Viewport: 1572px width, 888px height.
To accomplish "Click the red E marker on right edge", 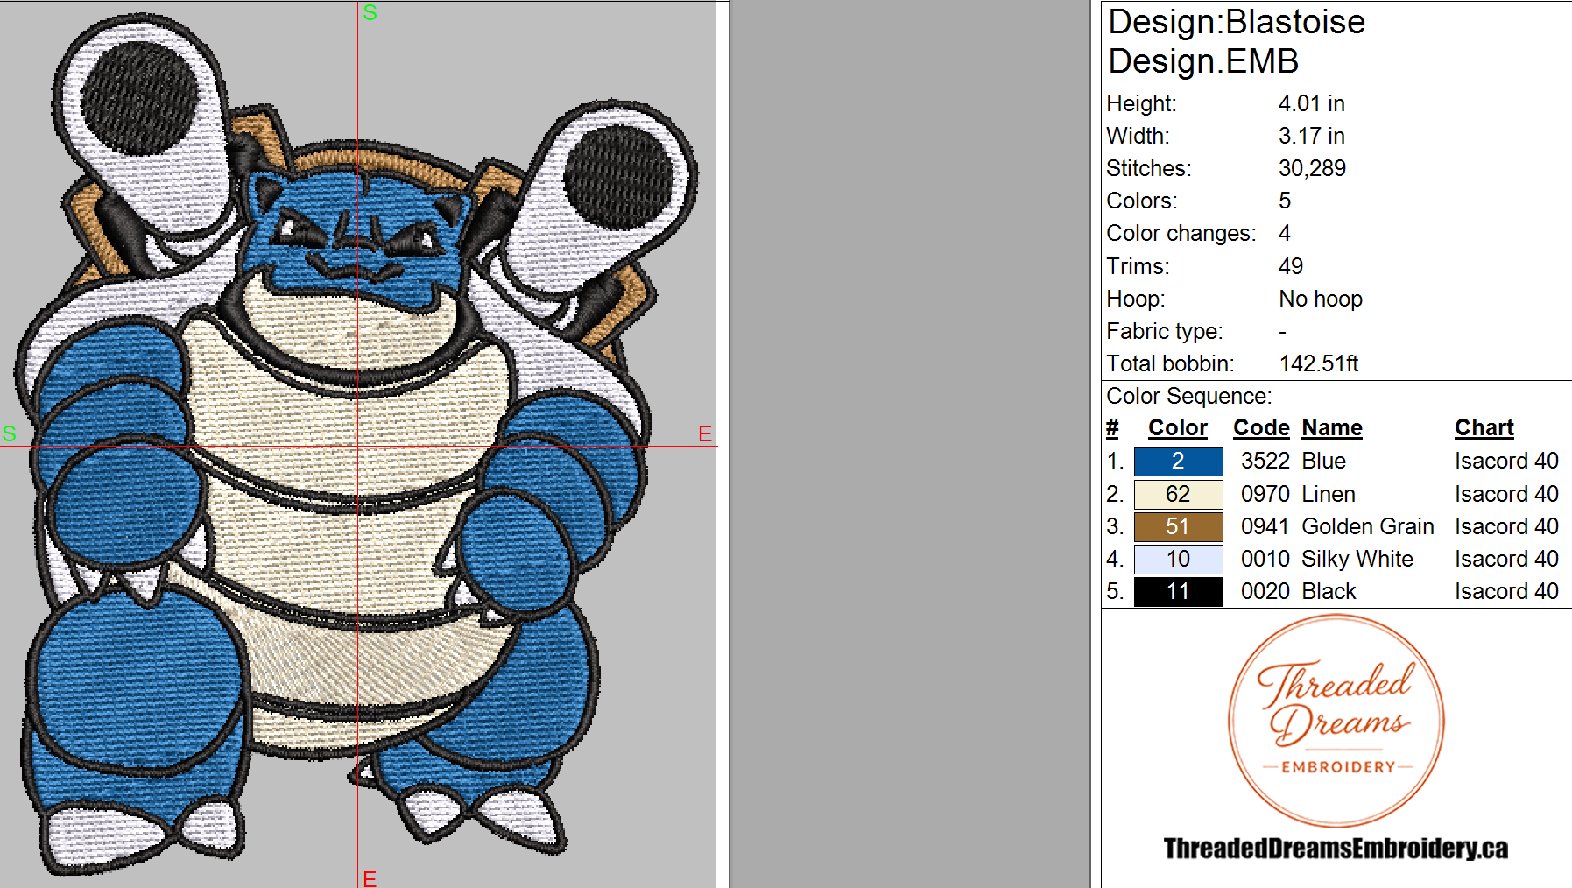I will point(705,433).
